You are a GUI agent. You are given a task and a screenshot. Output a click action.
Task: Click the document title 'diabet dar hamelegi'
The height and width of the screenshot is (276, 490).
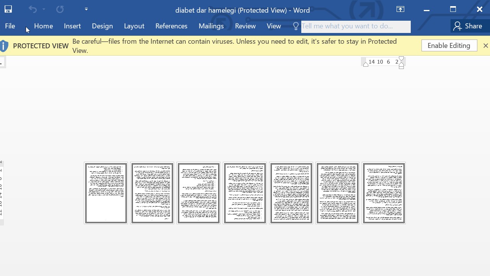point(206,10)
